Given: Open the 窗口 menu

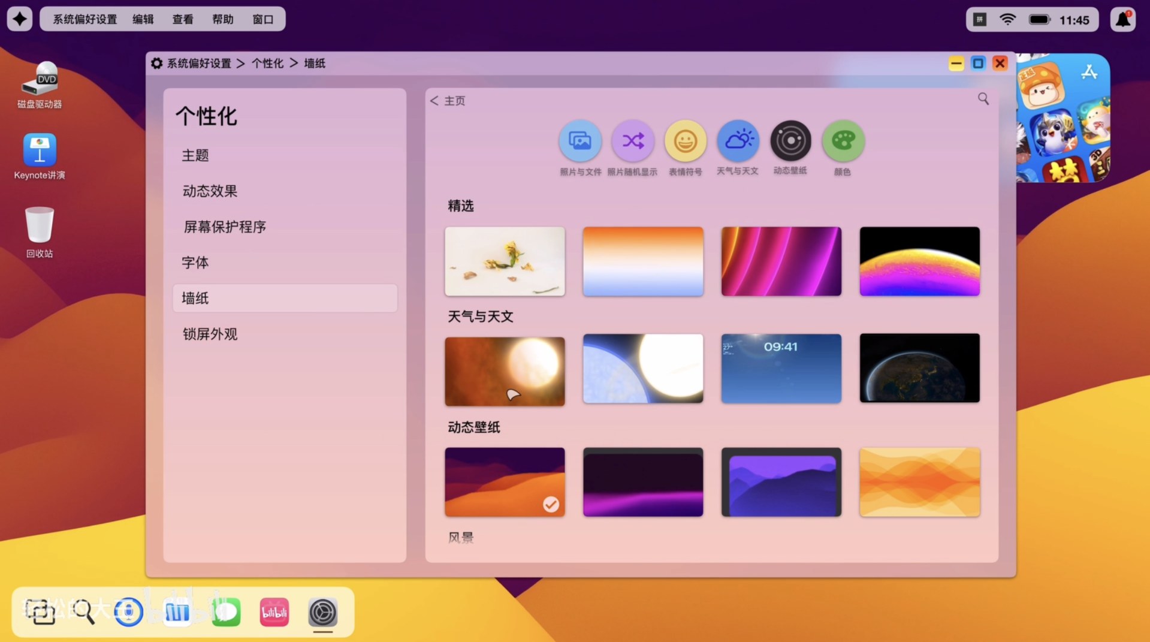Looking at the screenshot, I should [x=263, y=19].
